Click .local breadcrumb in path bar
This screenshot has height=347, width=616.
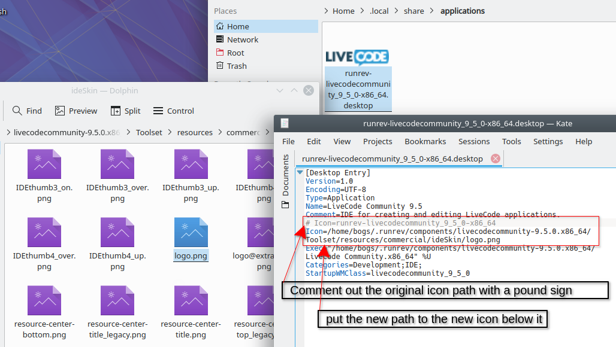pyautogui.click(x=379, y=11)
